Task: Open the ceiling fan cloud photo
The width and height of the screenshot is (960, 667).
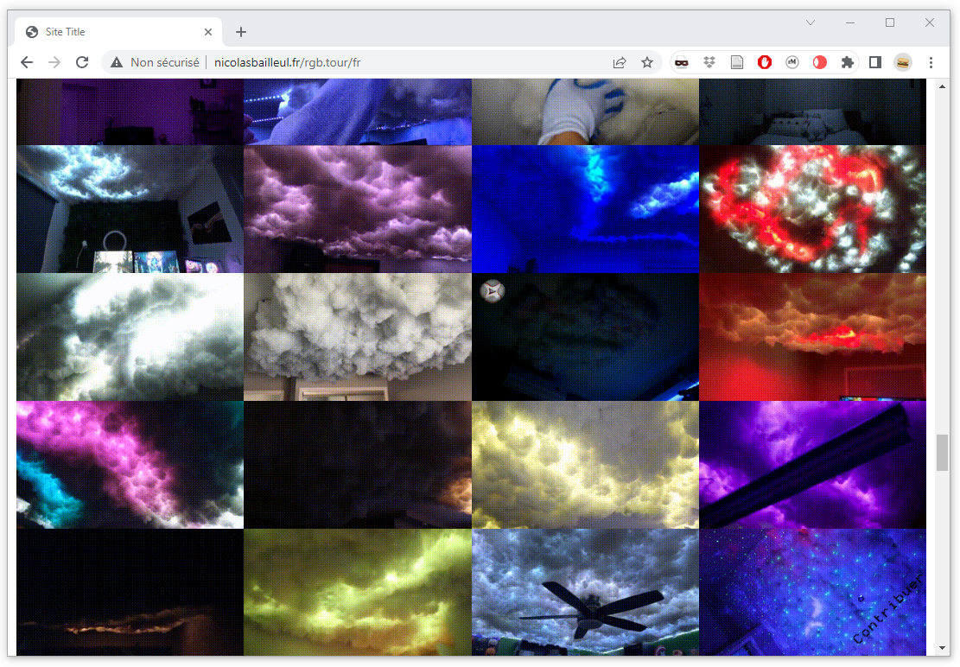Action: (585, 593)
